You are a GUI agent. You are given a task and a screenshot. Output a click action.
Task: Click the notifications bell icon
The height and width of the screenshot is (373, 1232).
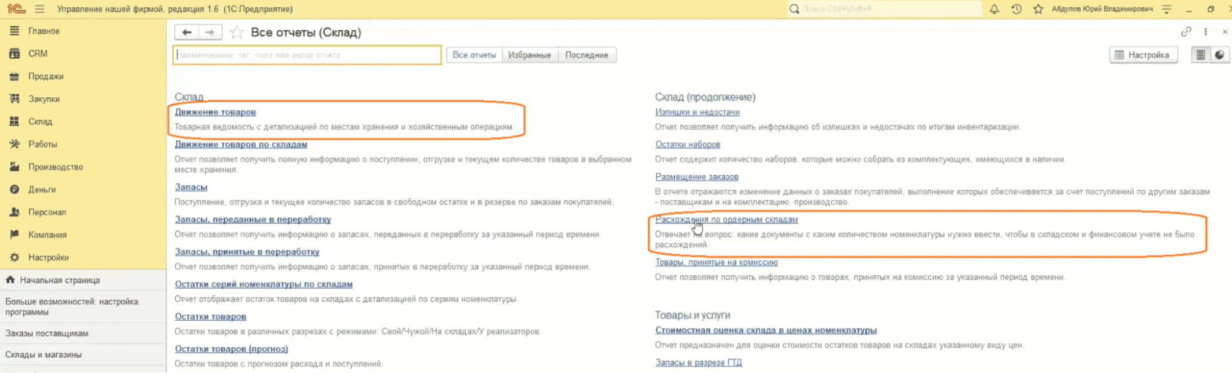tap(994, 9)
